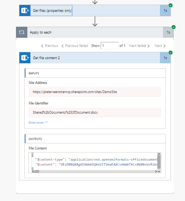Click the File Identifier label
This screenshot has width=185, height=201.
38,103
